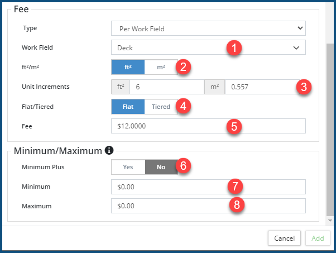Open the fee Type dropdown
Viewport: 336px width, 253px height.
[x=208, y=28]
